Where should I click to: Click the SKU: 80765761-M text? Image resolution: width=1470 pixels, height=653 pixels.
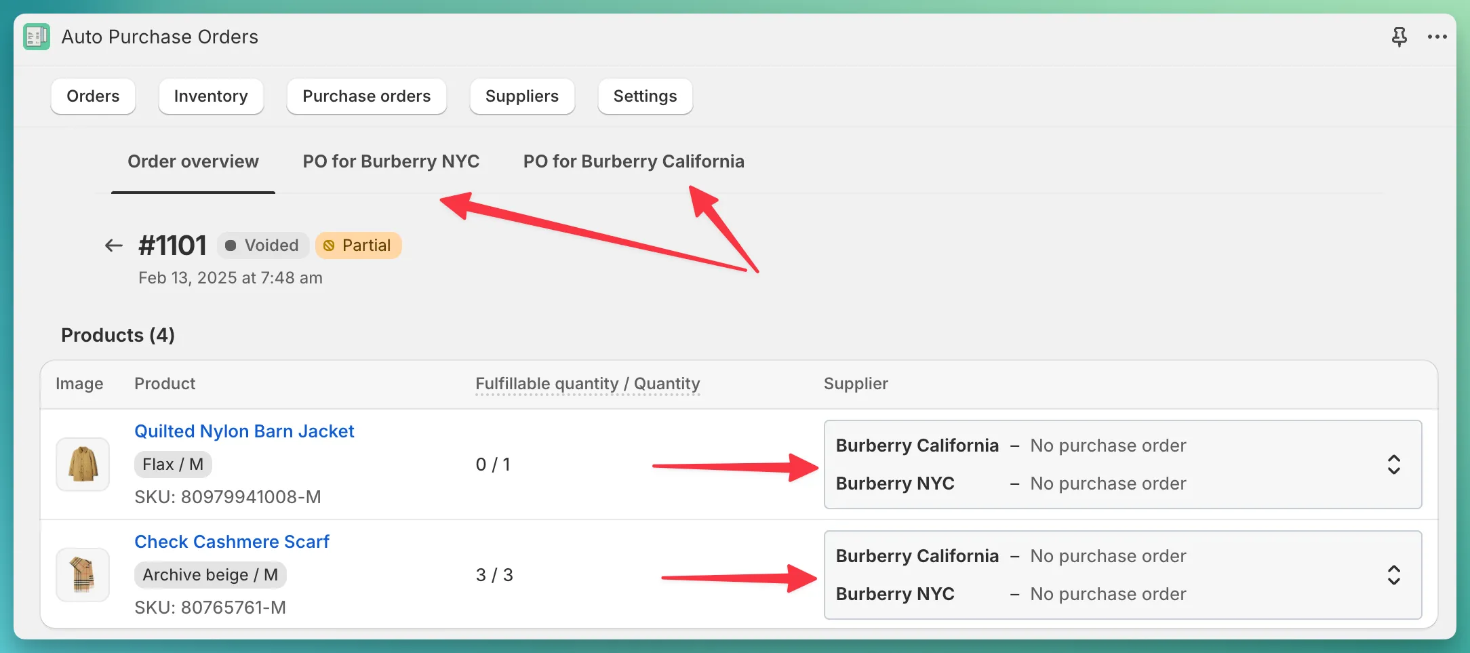210,608
